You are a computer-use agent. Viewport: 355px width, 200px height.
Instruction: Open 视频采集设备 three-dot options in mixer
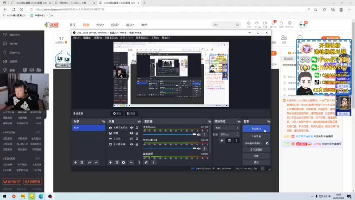(205, 148)
